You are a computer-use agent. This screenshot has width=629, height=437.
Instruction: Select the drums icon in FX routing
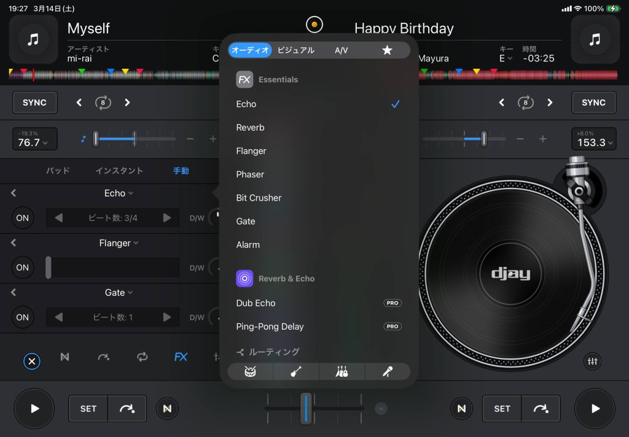coord(250,371)
